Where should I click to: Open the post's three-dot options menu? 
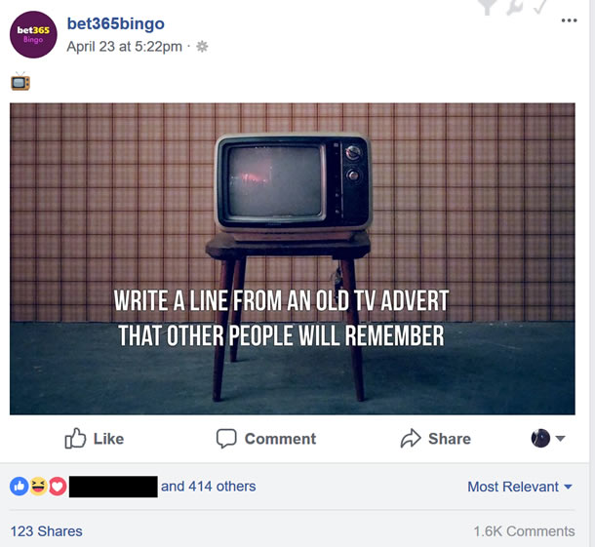(x=570, y=20)
